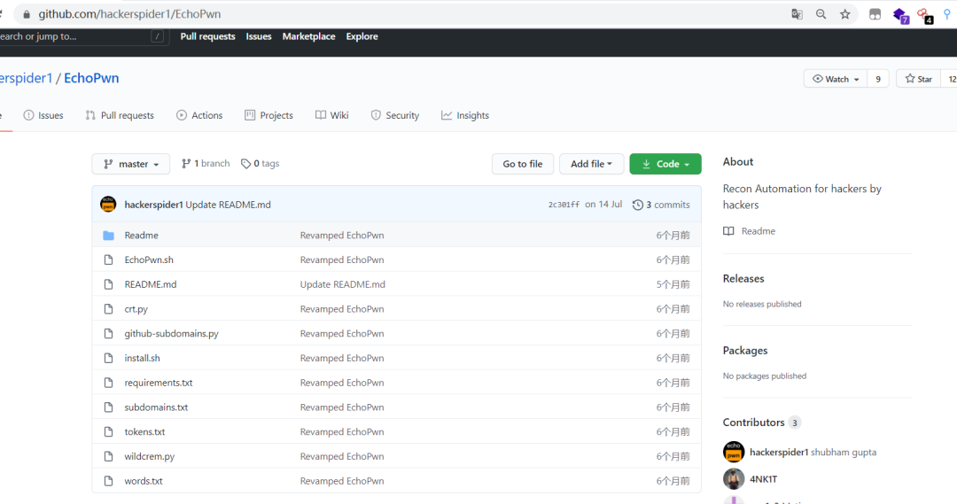This screenshot has height=504, width=957.
Task: Bookmark this page with star icon
Action: pos(844,14)
